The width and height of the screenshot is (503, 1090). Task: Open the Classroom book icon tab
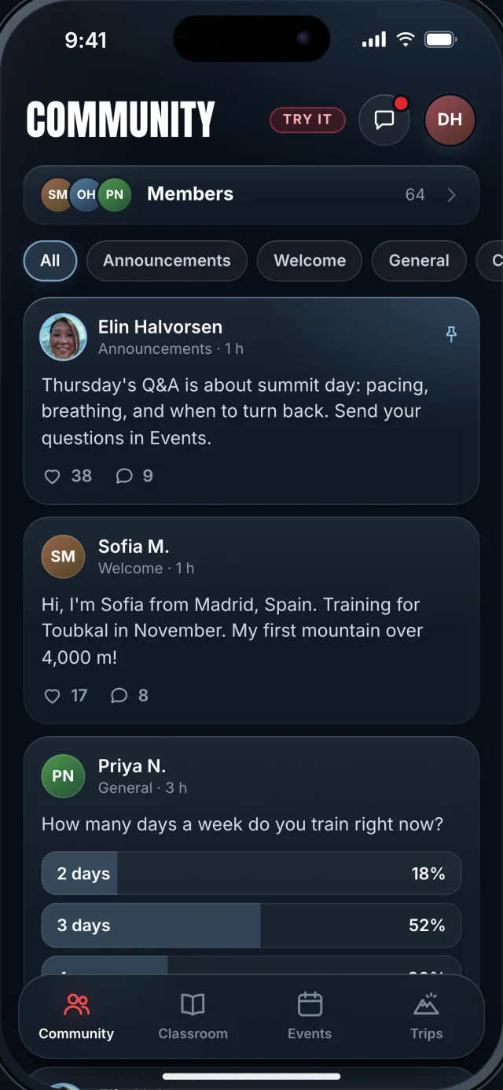pyautogui.click(x=193, y=1016)
